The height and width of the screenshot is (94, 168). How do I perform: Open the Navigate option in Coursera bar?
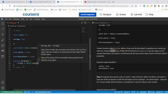[x=106, y=15]
